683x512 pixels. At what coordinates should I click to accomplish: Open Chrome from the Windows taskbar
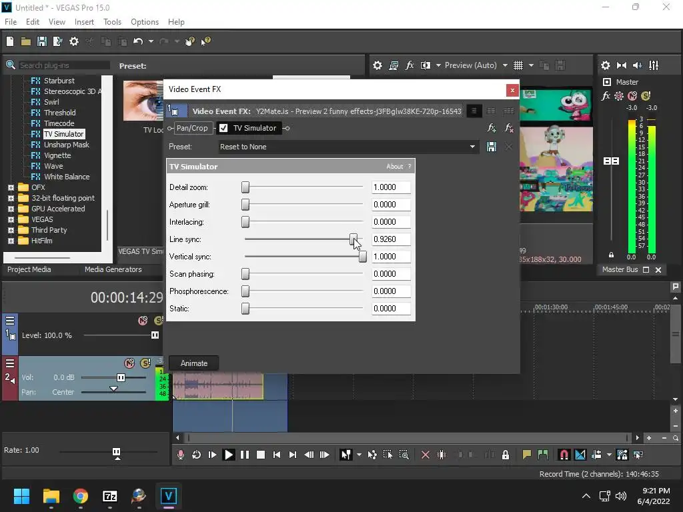tap(80, 496)
